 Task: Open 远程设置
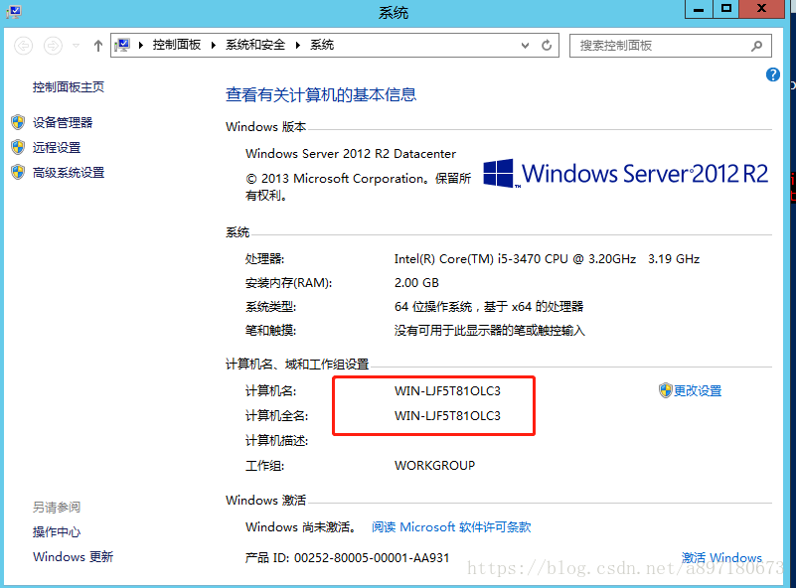(57, 148)
